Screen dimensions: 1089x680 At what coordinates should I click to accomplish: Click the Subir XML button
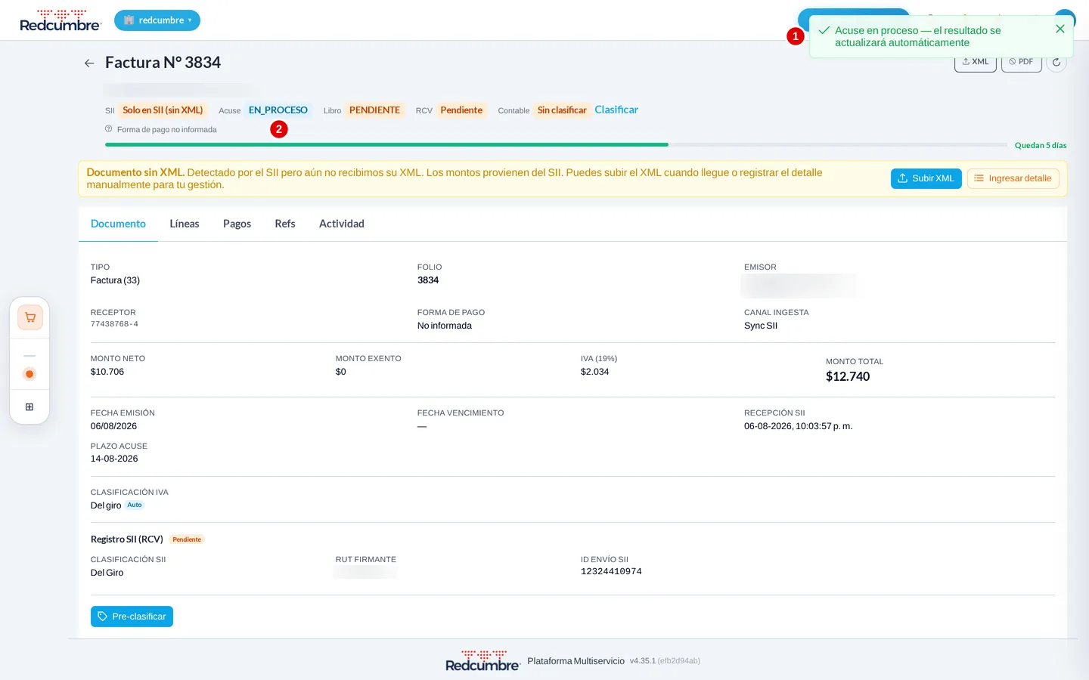click(x=926, y=178)
